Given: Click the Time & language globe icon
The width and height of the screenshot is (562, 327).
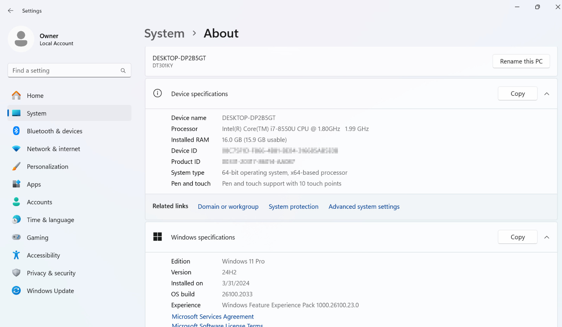Looking at the screenshot, I should (x=16, y=220).
